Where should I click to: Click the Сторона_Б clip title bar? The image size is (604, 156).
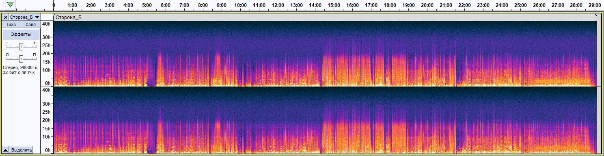[325, 17]
